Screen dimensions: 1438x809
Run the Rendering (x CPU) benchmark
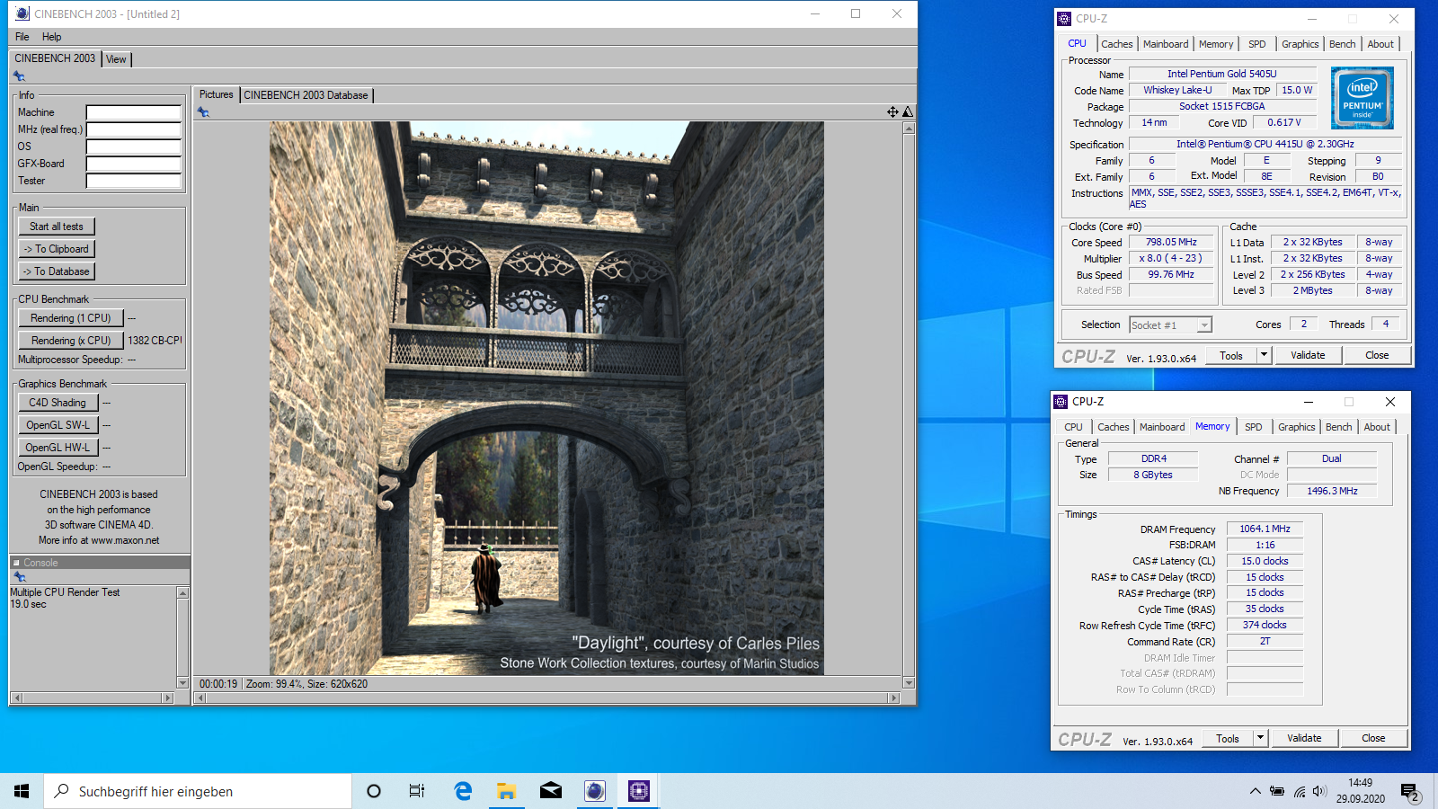coord(71,341)
